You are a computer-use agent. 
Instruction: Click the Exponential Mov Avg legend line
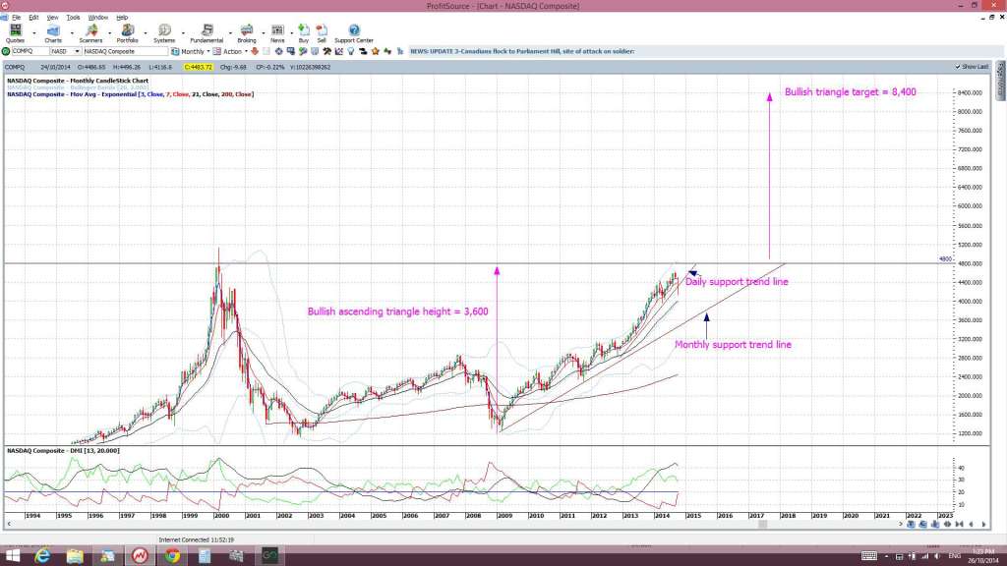[x=131, y=94]
